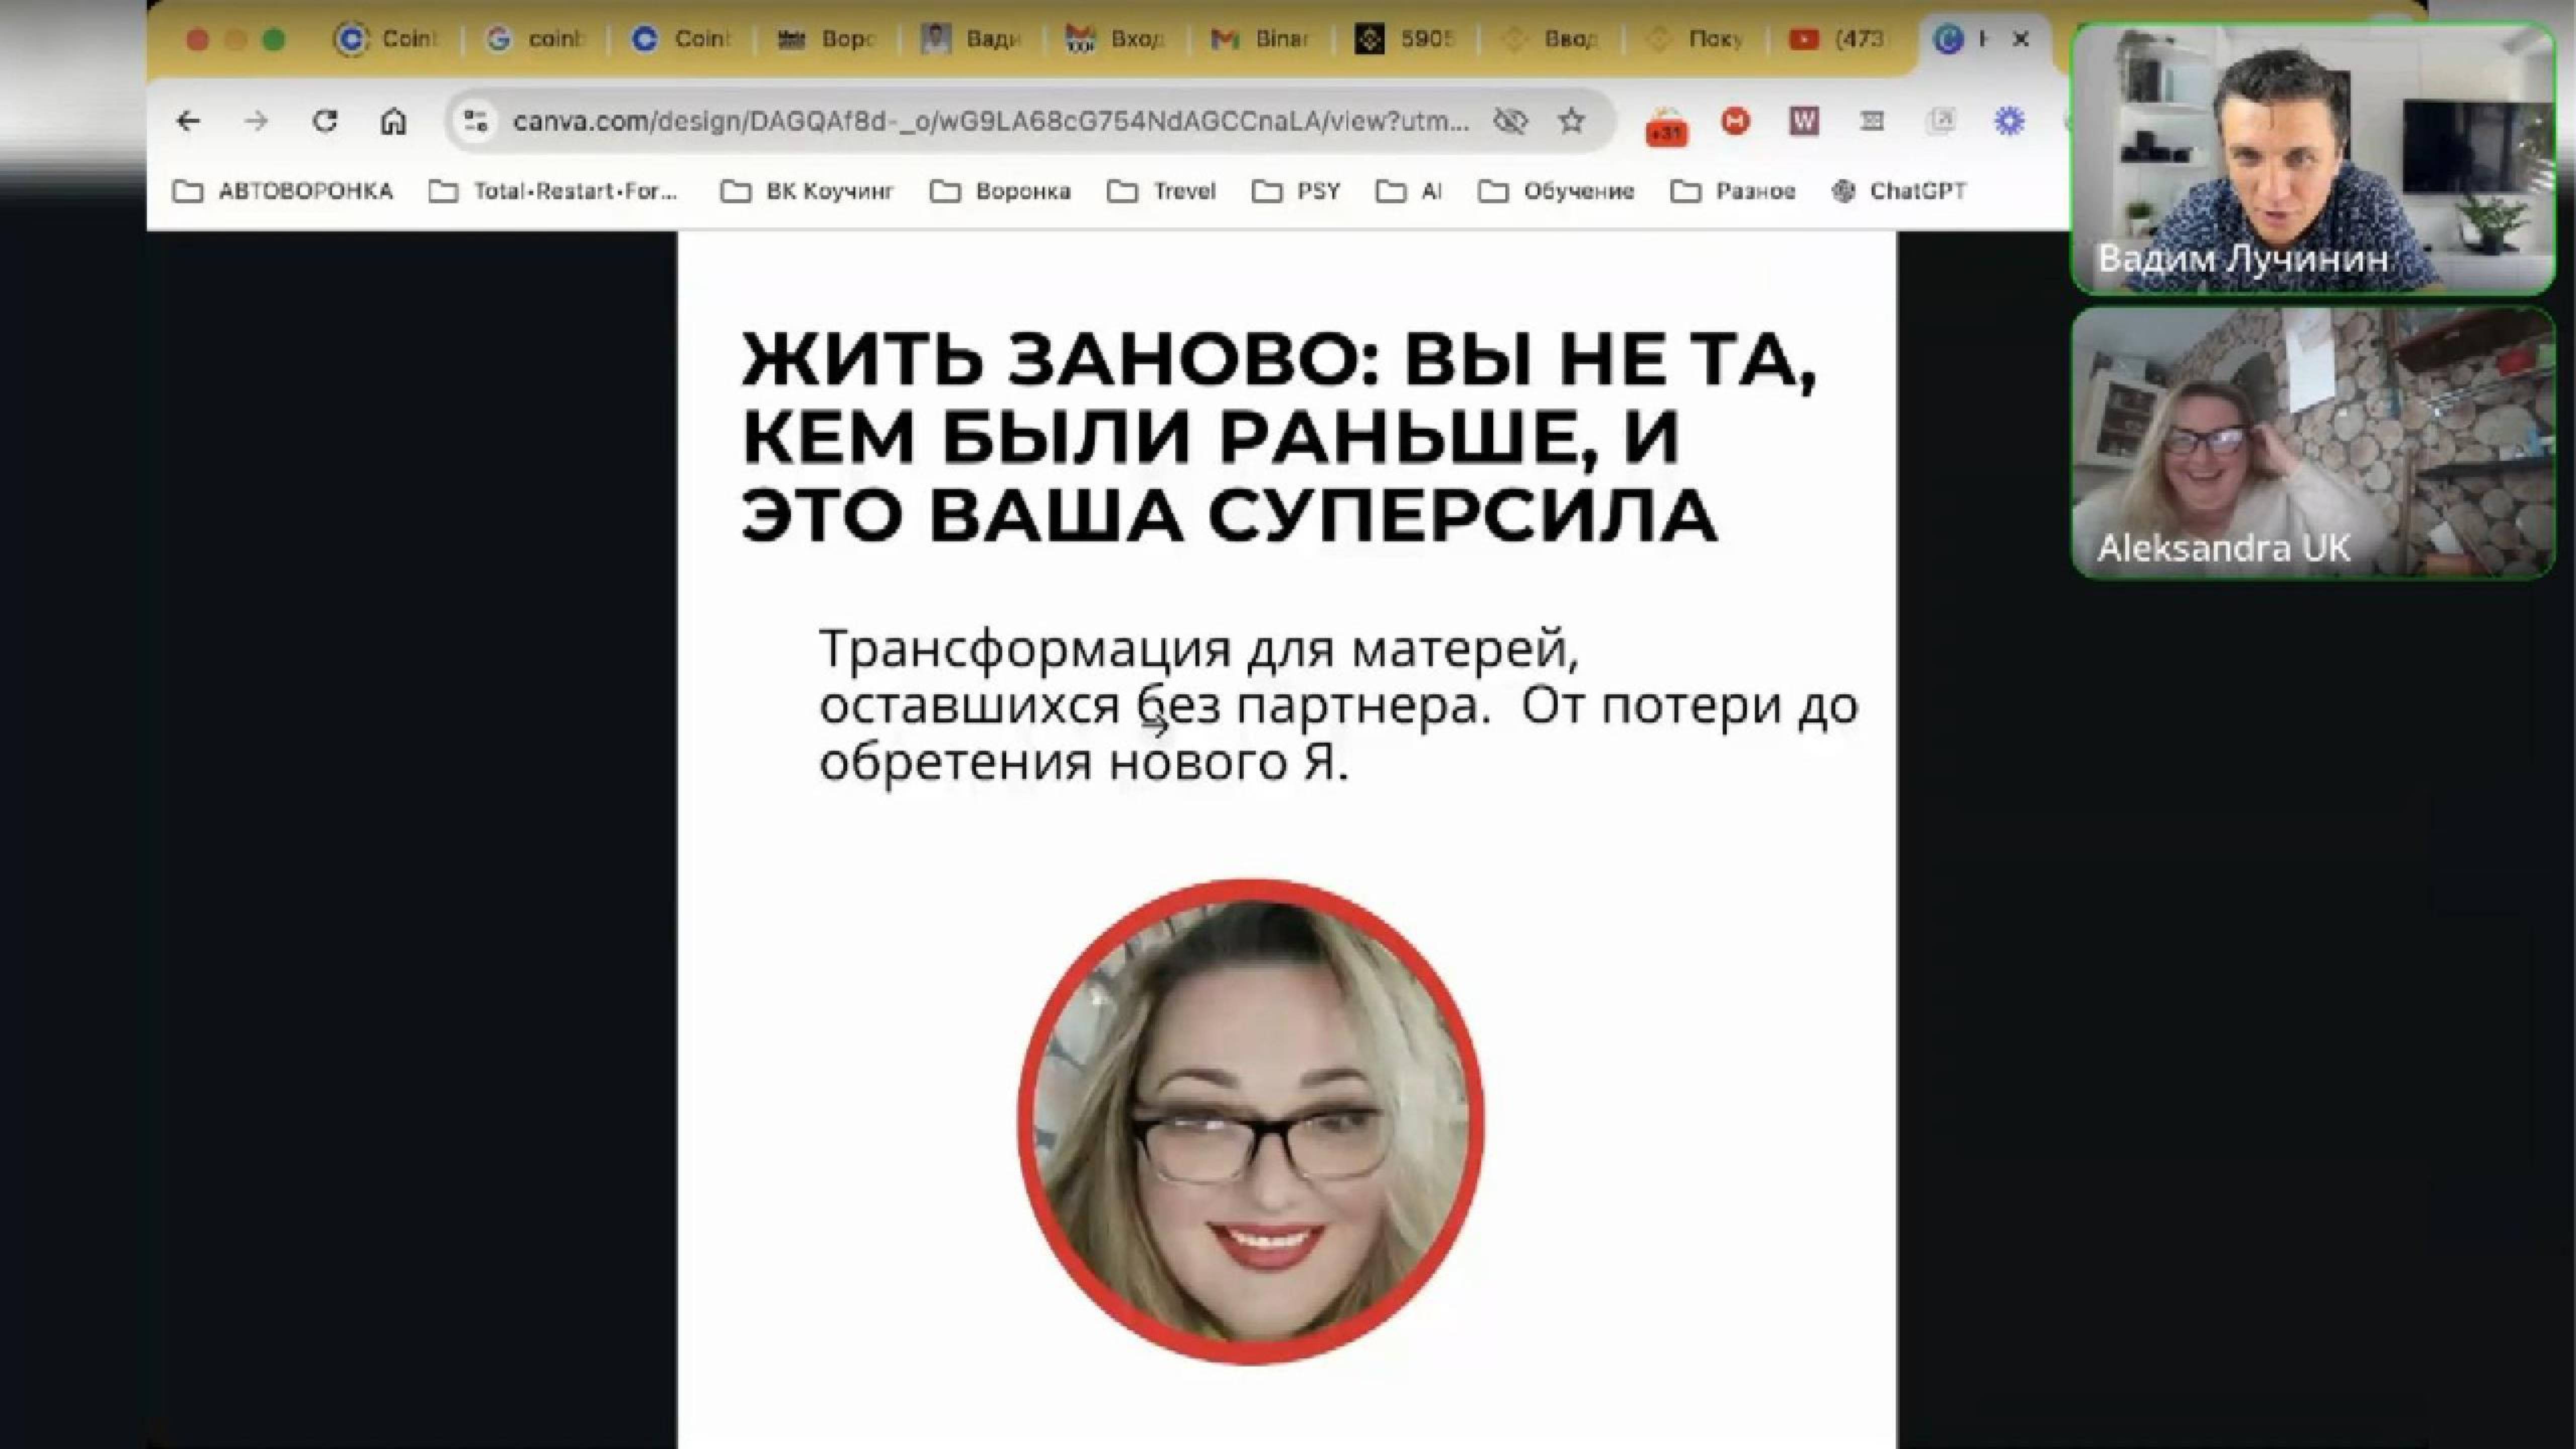Reload the Canva page
This screenshot has width=2576, height=1449.
[325, 122]
